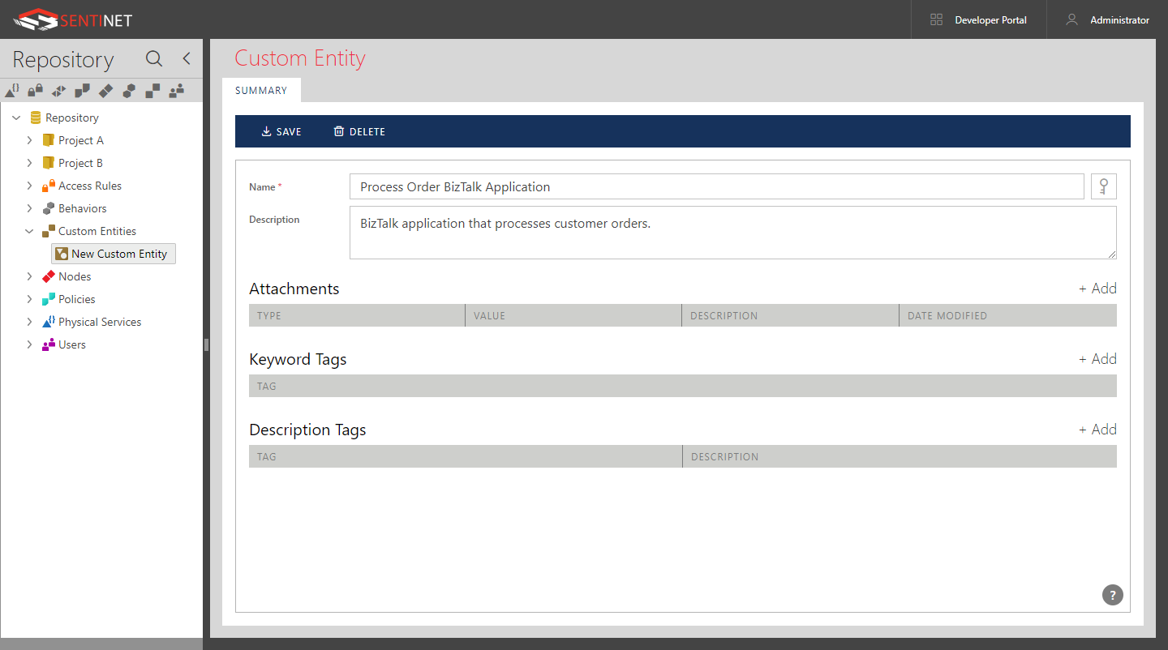
Task: Expand the Project A tree node
Action: point(30,139)
